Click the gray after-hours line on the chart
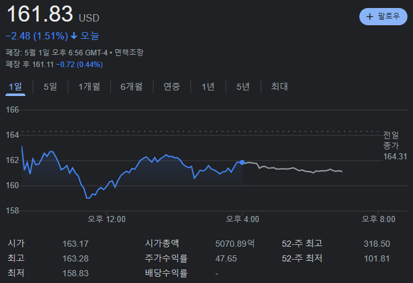Viewport: 413px width, 283px height. pyautogui.click(x=292, y=168)
